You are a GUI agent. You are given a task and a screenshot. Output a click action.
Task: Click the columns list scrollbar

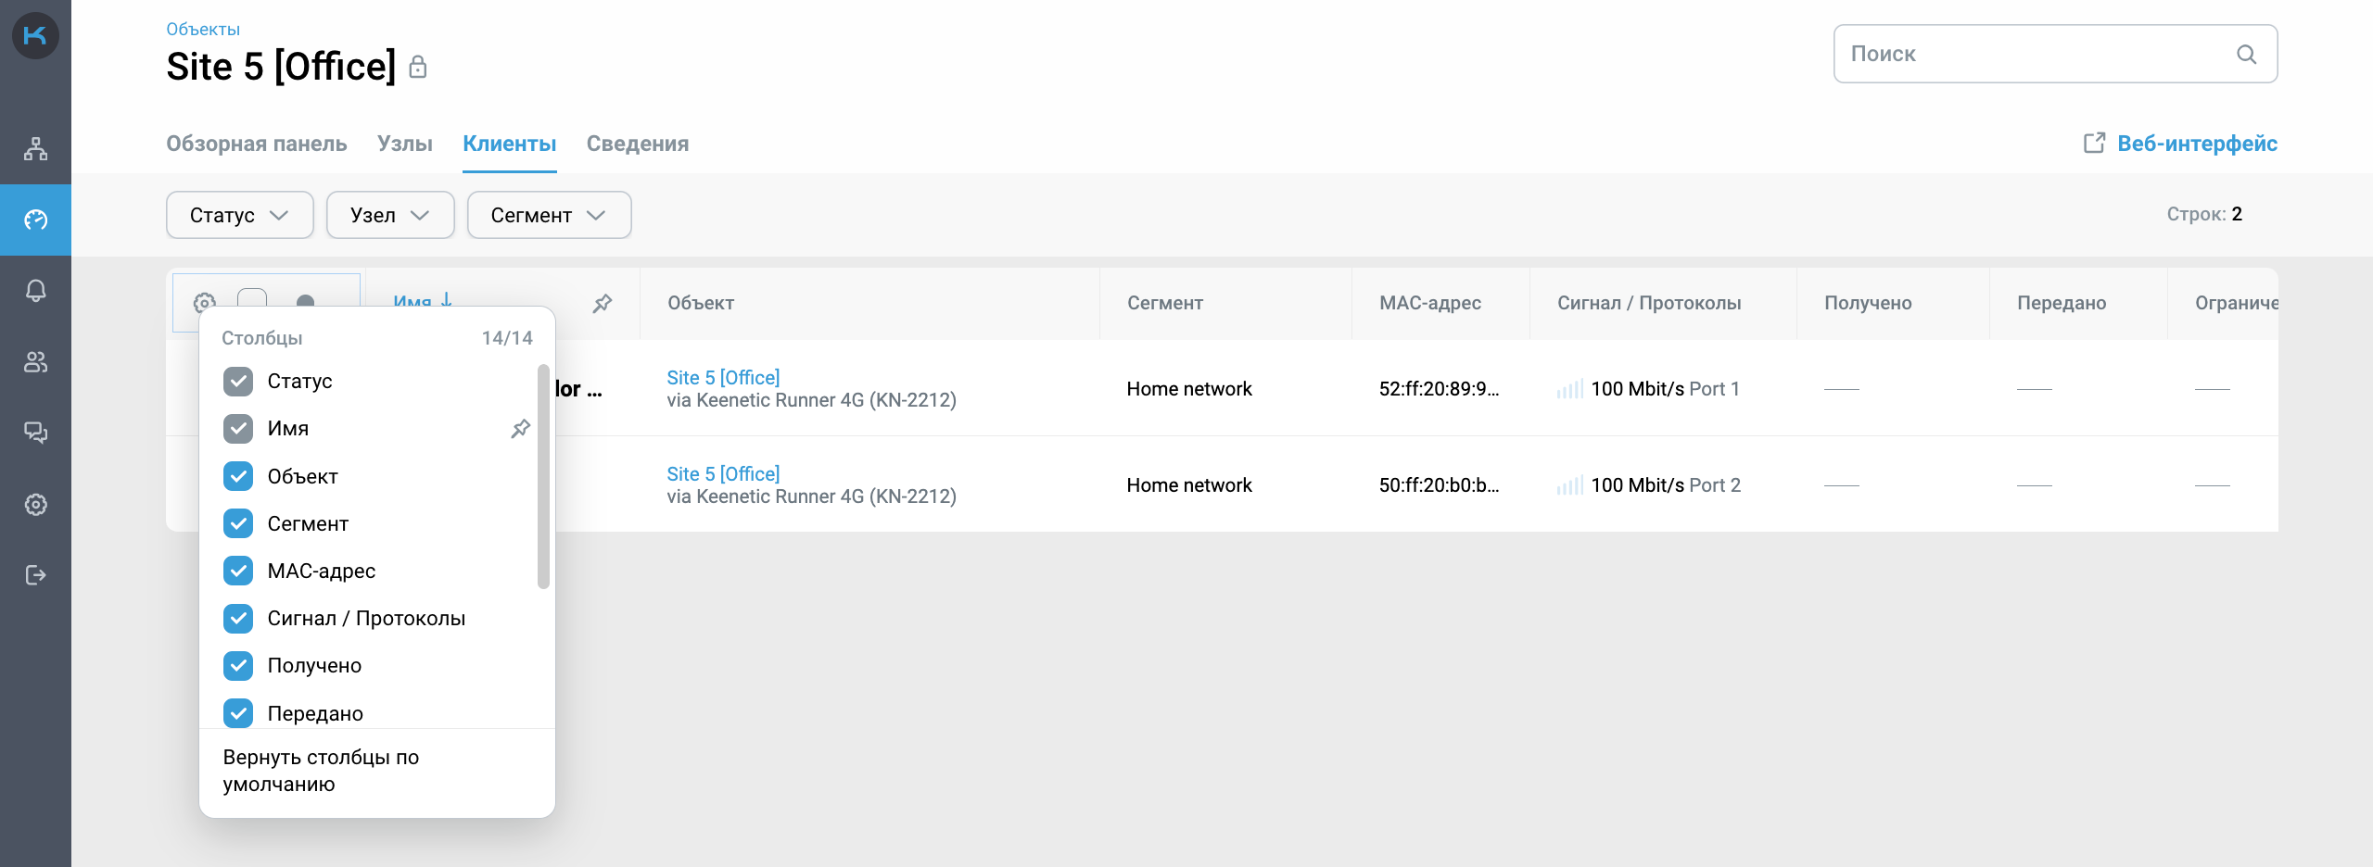[543, 477]
